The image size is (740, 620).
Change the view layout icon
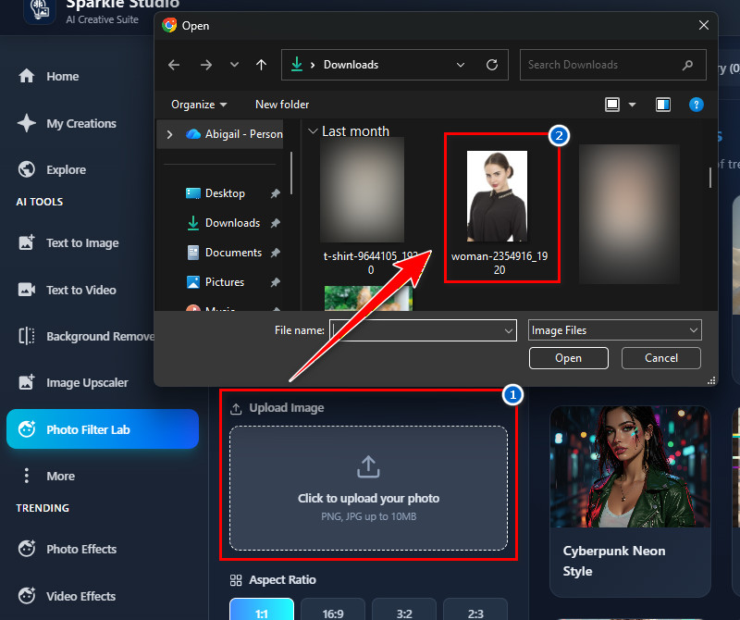pos(612,105)
